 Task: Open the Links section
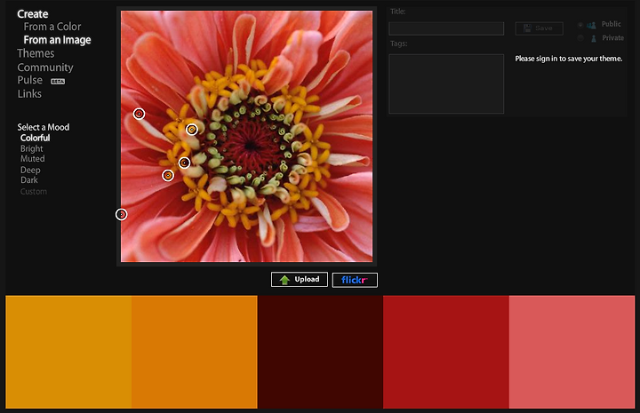29,94
